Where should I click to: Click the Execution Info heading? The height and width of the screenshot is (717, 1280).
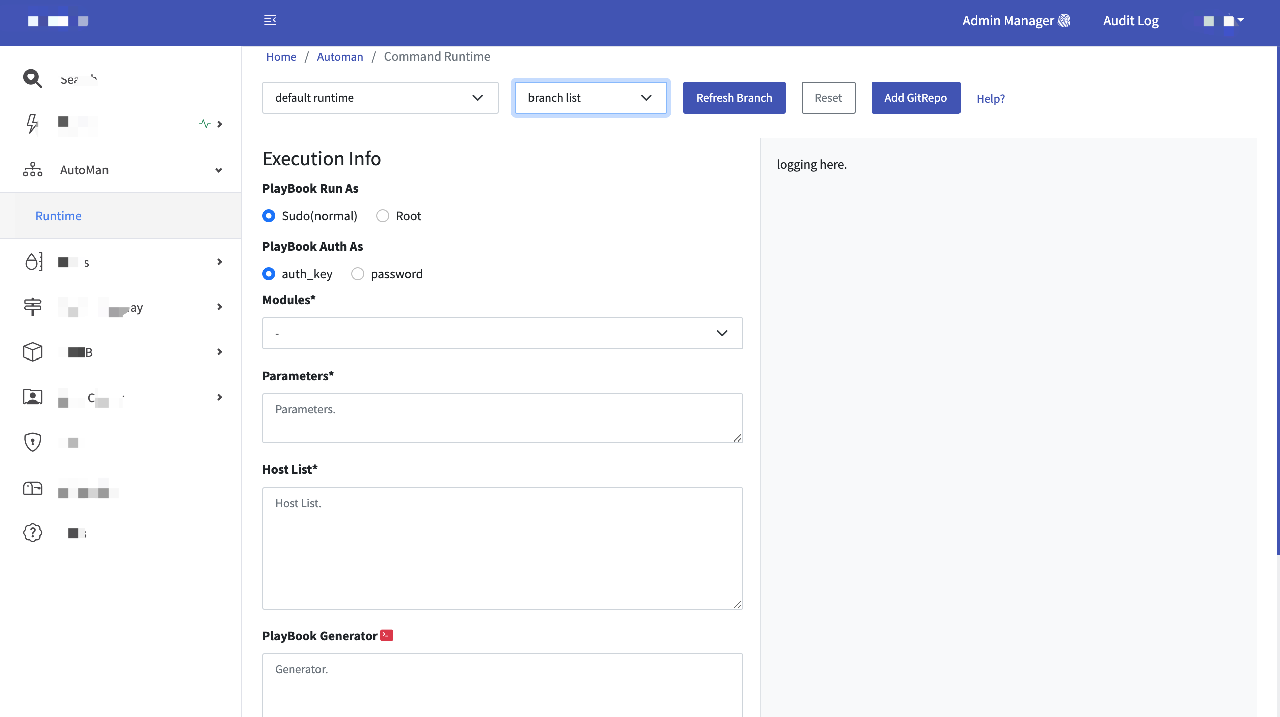(322, 159)
